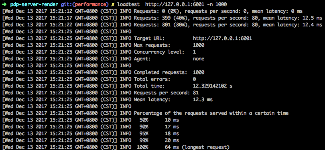Click the Completed requests value 1000
The image size is (325, 150).
coord(199,72)
